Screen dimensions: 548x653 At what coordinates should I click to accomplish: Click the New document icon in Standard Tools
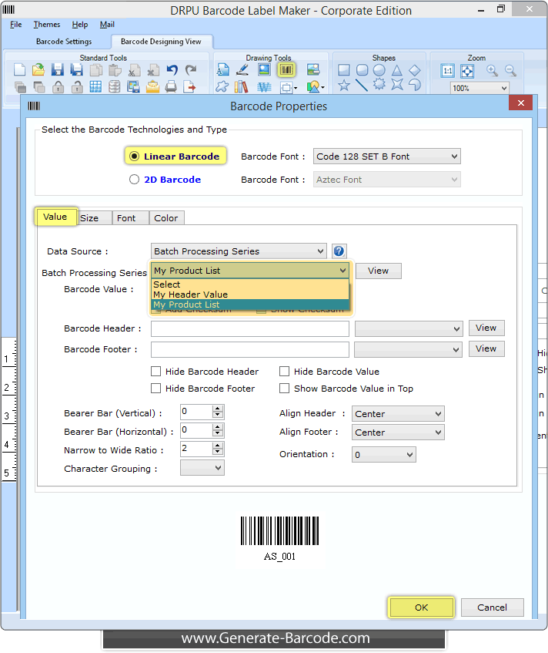pos(19,69)
